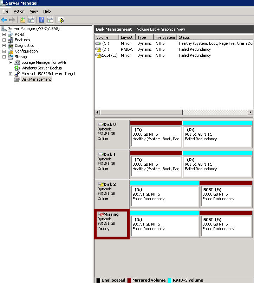Viewport: 254px width, 283px height.
Task: Click the Storage Manager for SANs icon
Action: (x=17, y=62)
